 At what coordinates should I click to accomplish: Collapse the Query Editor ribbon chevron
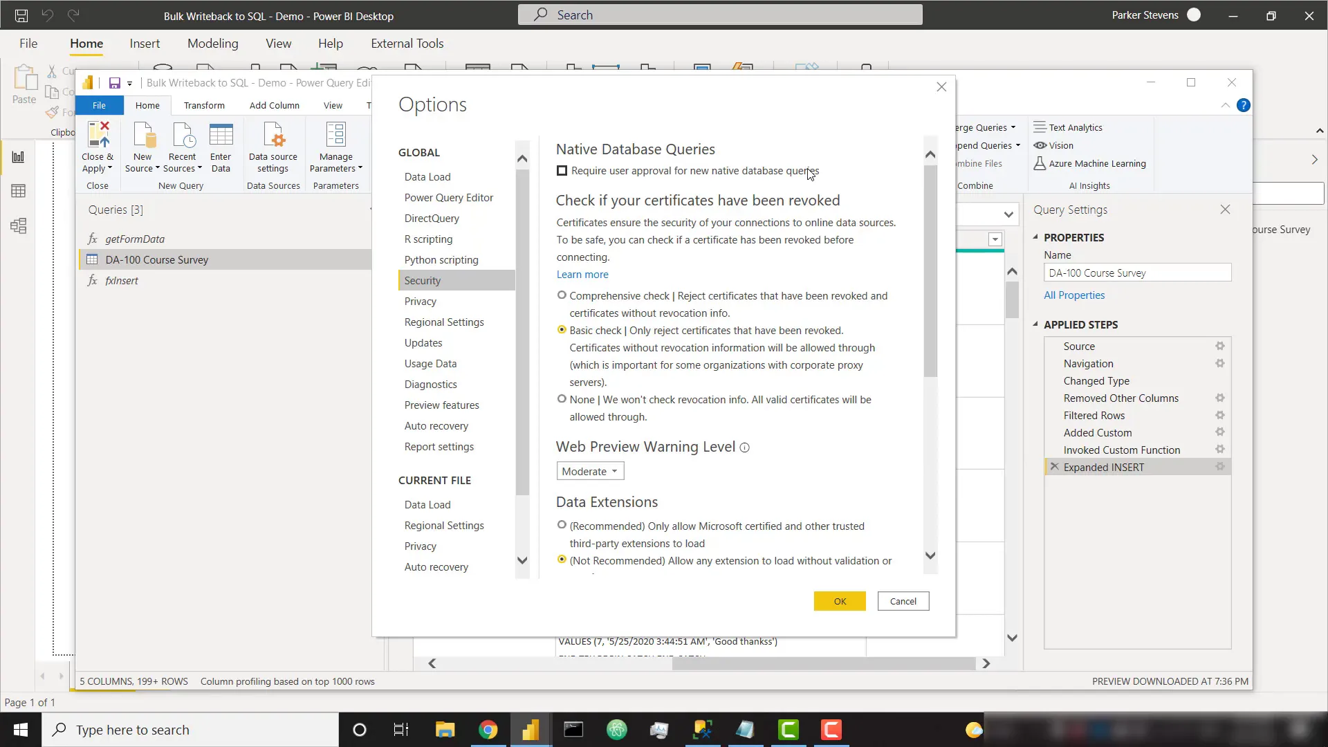point(1225,105)
